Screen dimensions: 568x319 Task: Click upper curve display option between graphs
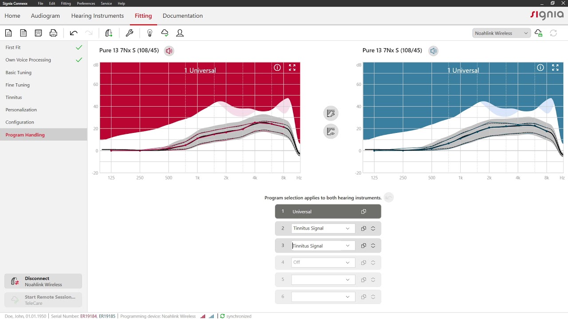tap(331, 113)
